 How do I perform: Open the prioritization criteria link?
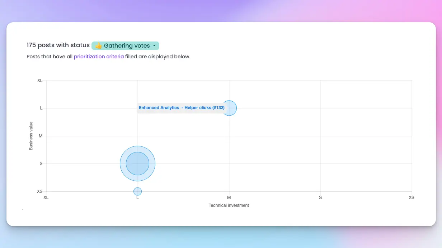click(x=99, y=57)
